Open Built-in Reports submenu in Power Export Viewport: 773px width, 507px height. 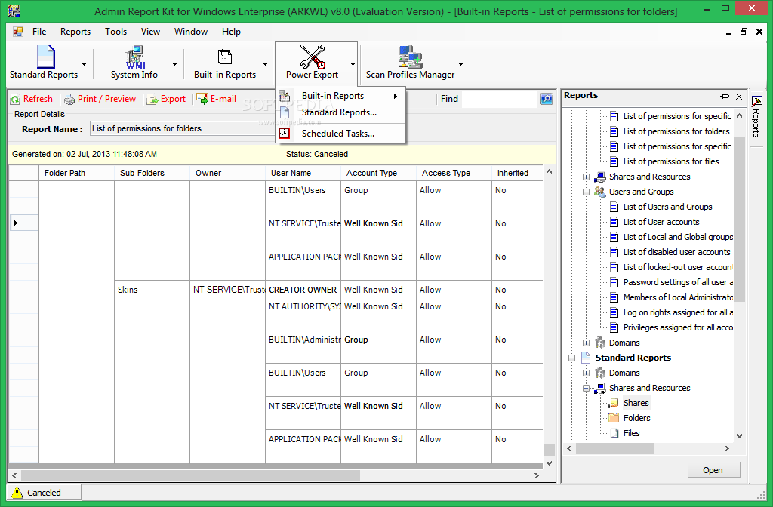(340, 96)
